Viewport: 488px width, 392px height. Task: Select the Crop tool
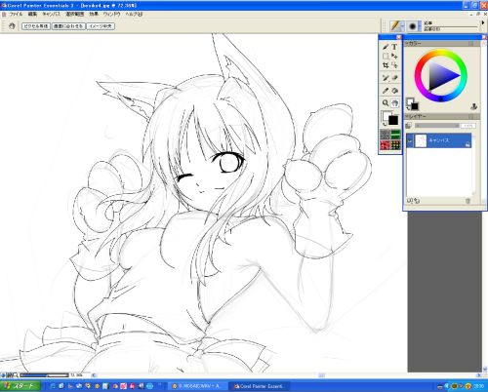coord(386,65)
